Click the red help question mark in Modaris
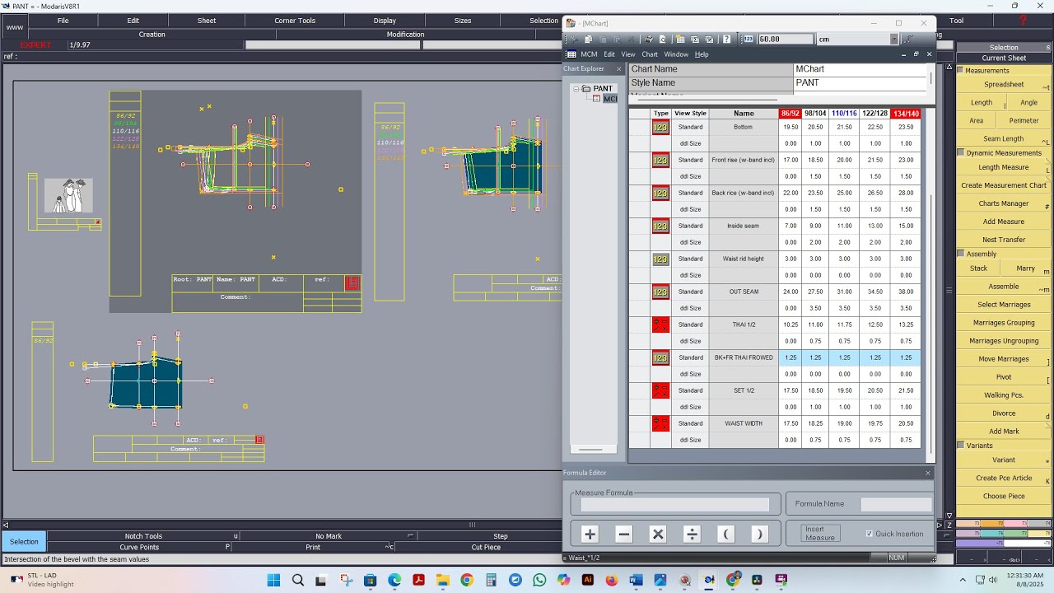The height and width of the screenshot is (593, 1054). click(1024, 21)
